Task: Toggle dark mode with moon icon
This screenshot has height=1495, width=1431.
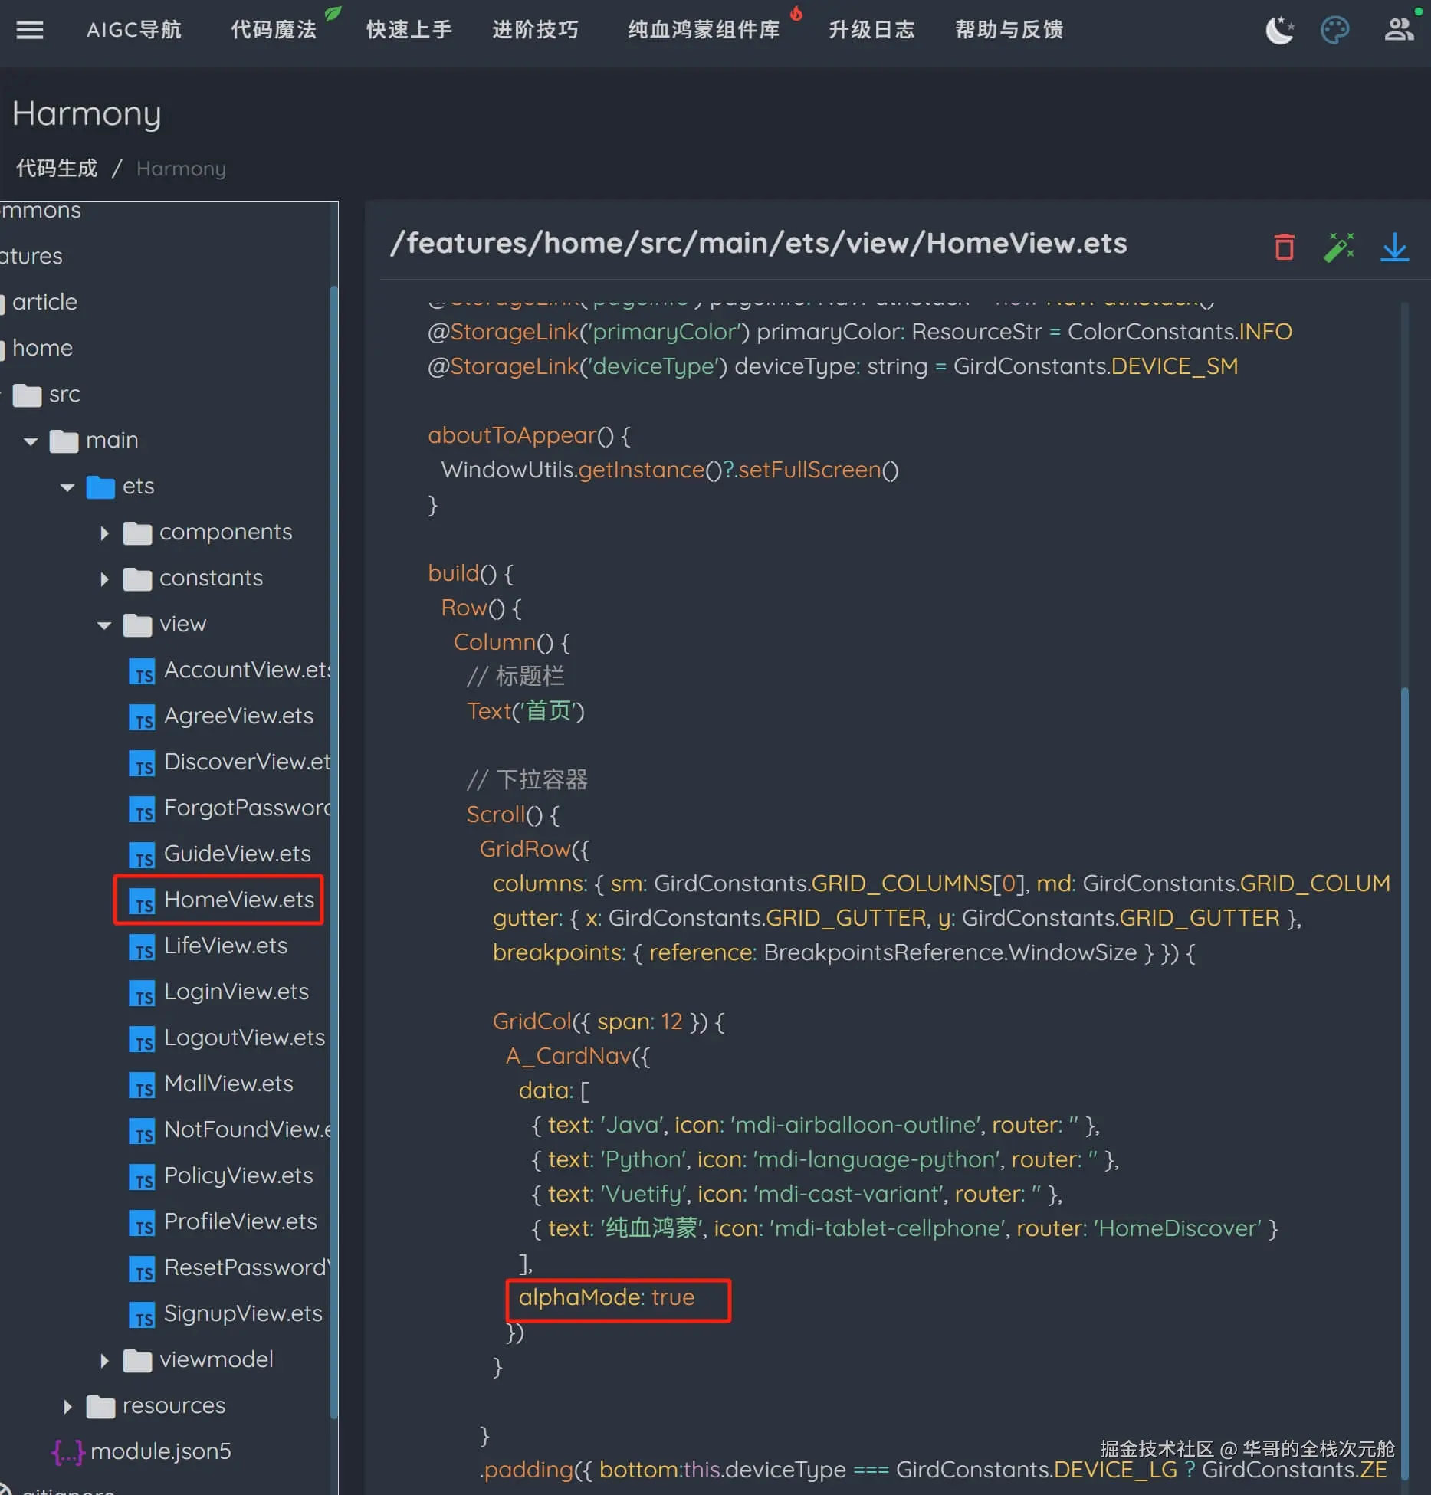Action: click(x=1278, y=31)
